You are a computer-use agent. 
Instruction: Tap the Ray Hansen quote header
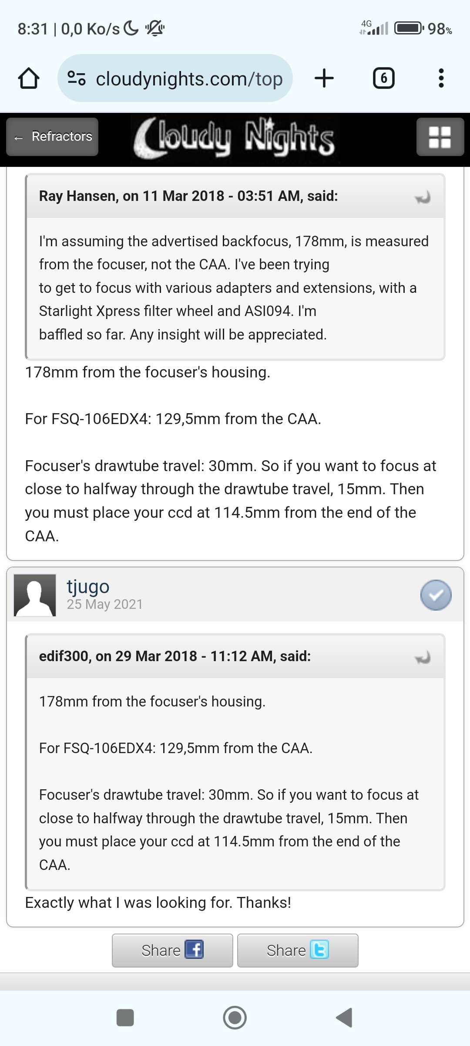188,196
